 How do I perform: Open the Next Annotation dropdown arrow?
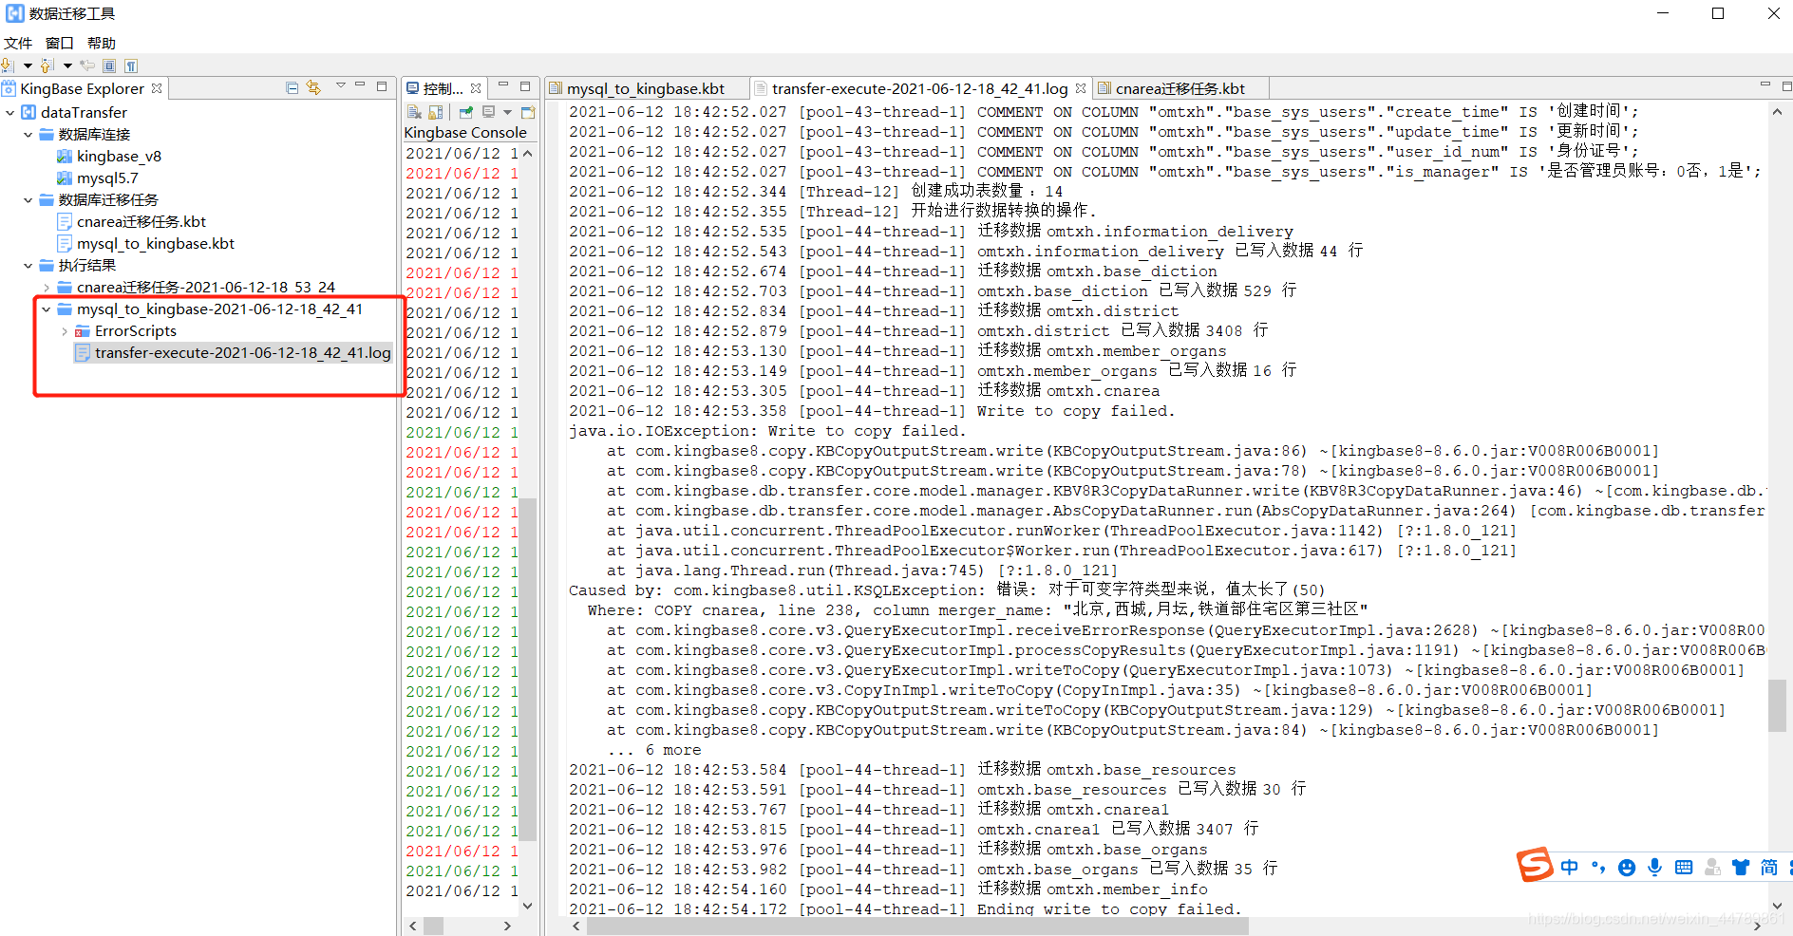[28, 66]
